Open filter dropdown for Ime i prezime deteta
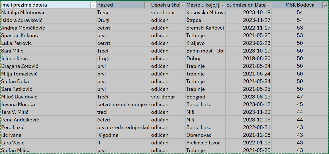Image resolution: width=329 pixels, height=154 pixels. 93,5
